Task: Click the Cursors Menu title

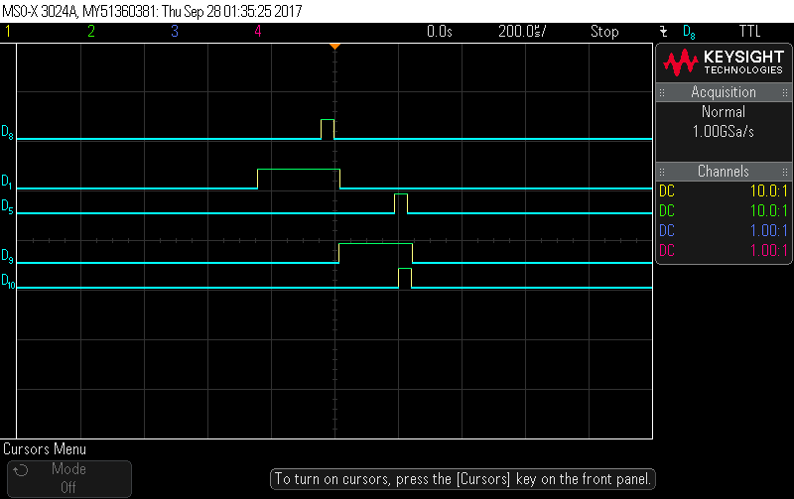Action: click(45, 449)
